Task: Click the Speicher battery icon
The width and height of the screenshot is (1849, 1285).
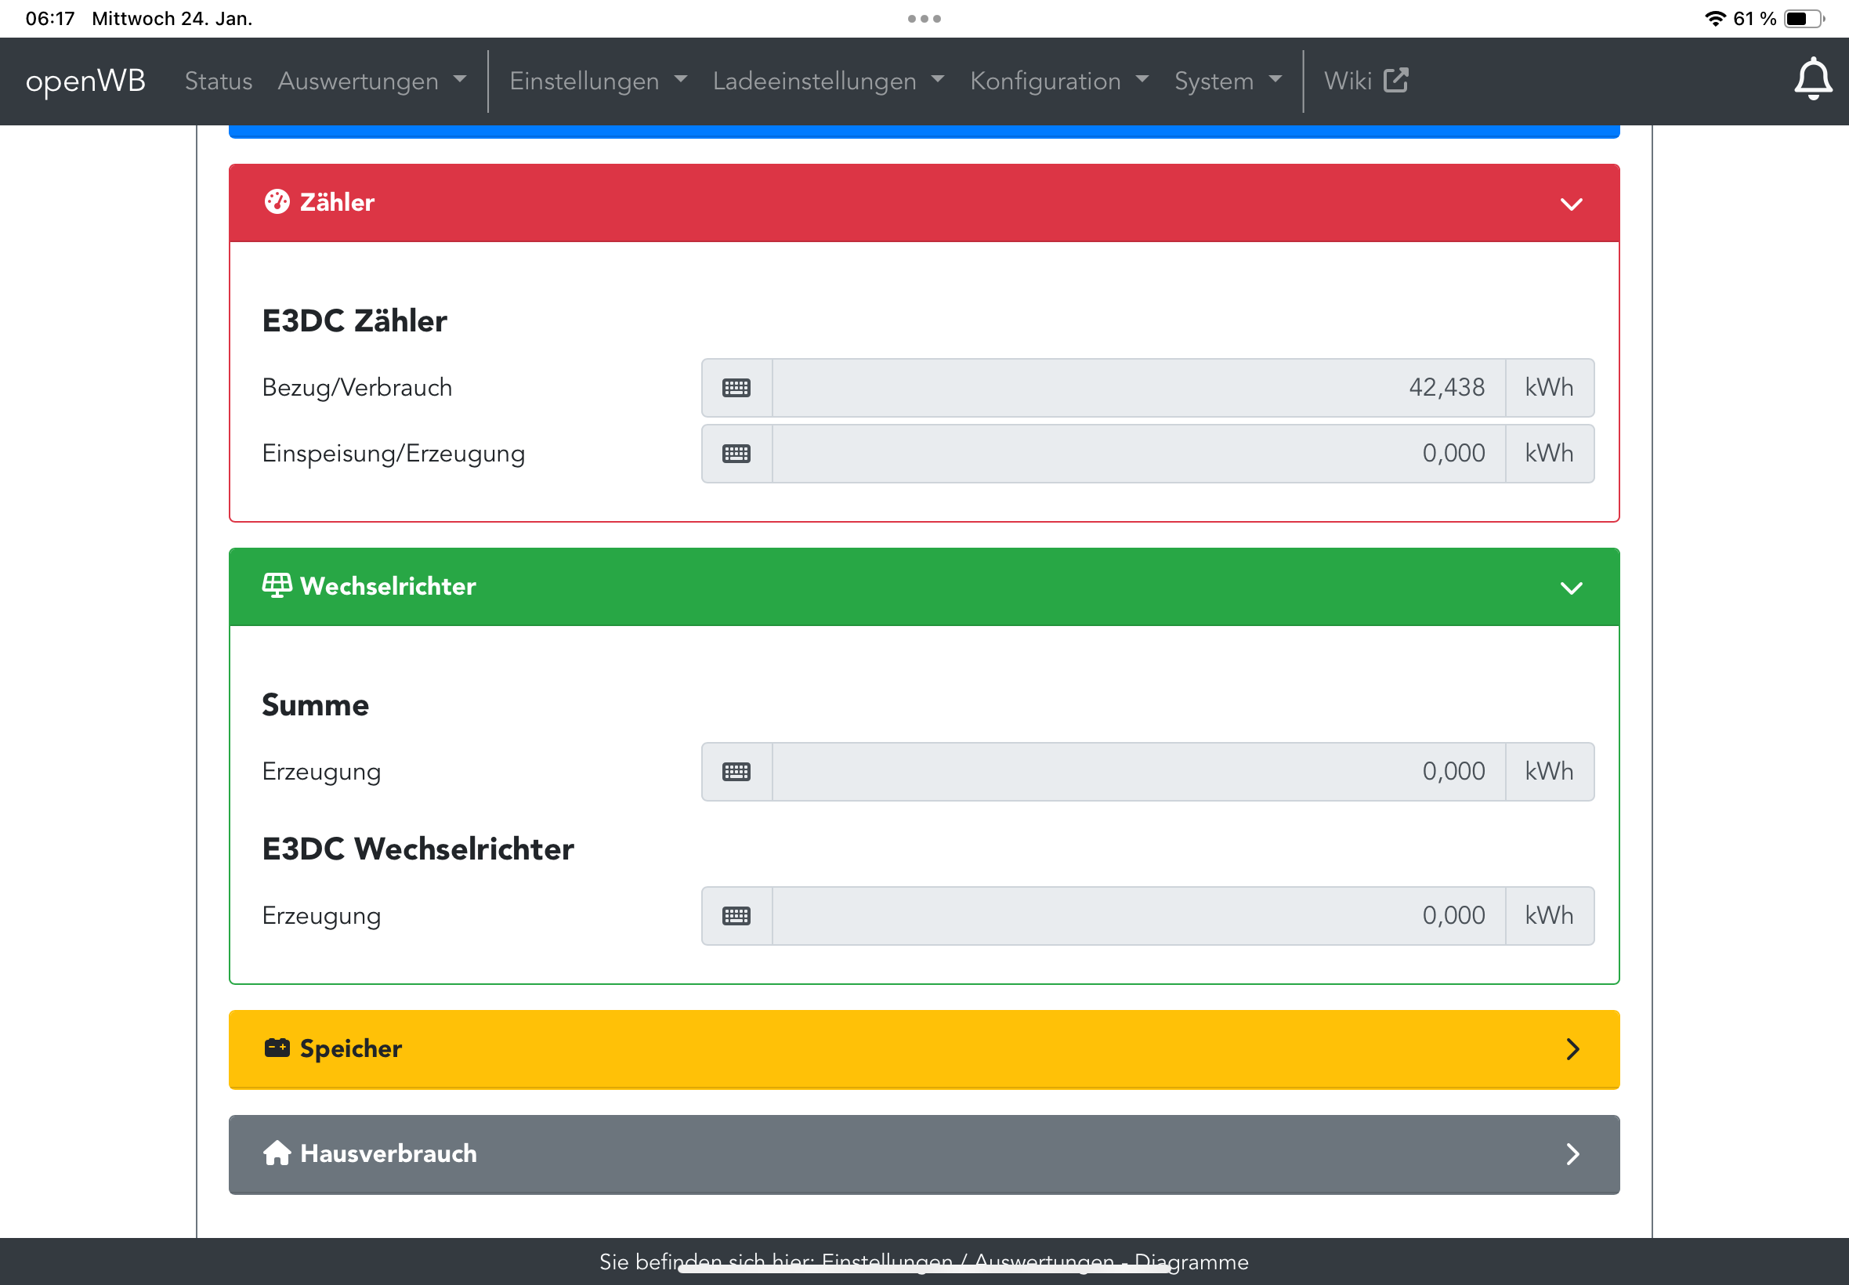Action: point(277,1048)
